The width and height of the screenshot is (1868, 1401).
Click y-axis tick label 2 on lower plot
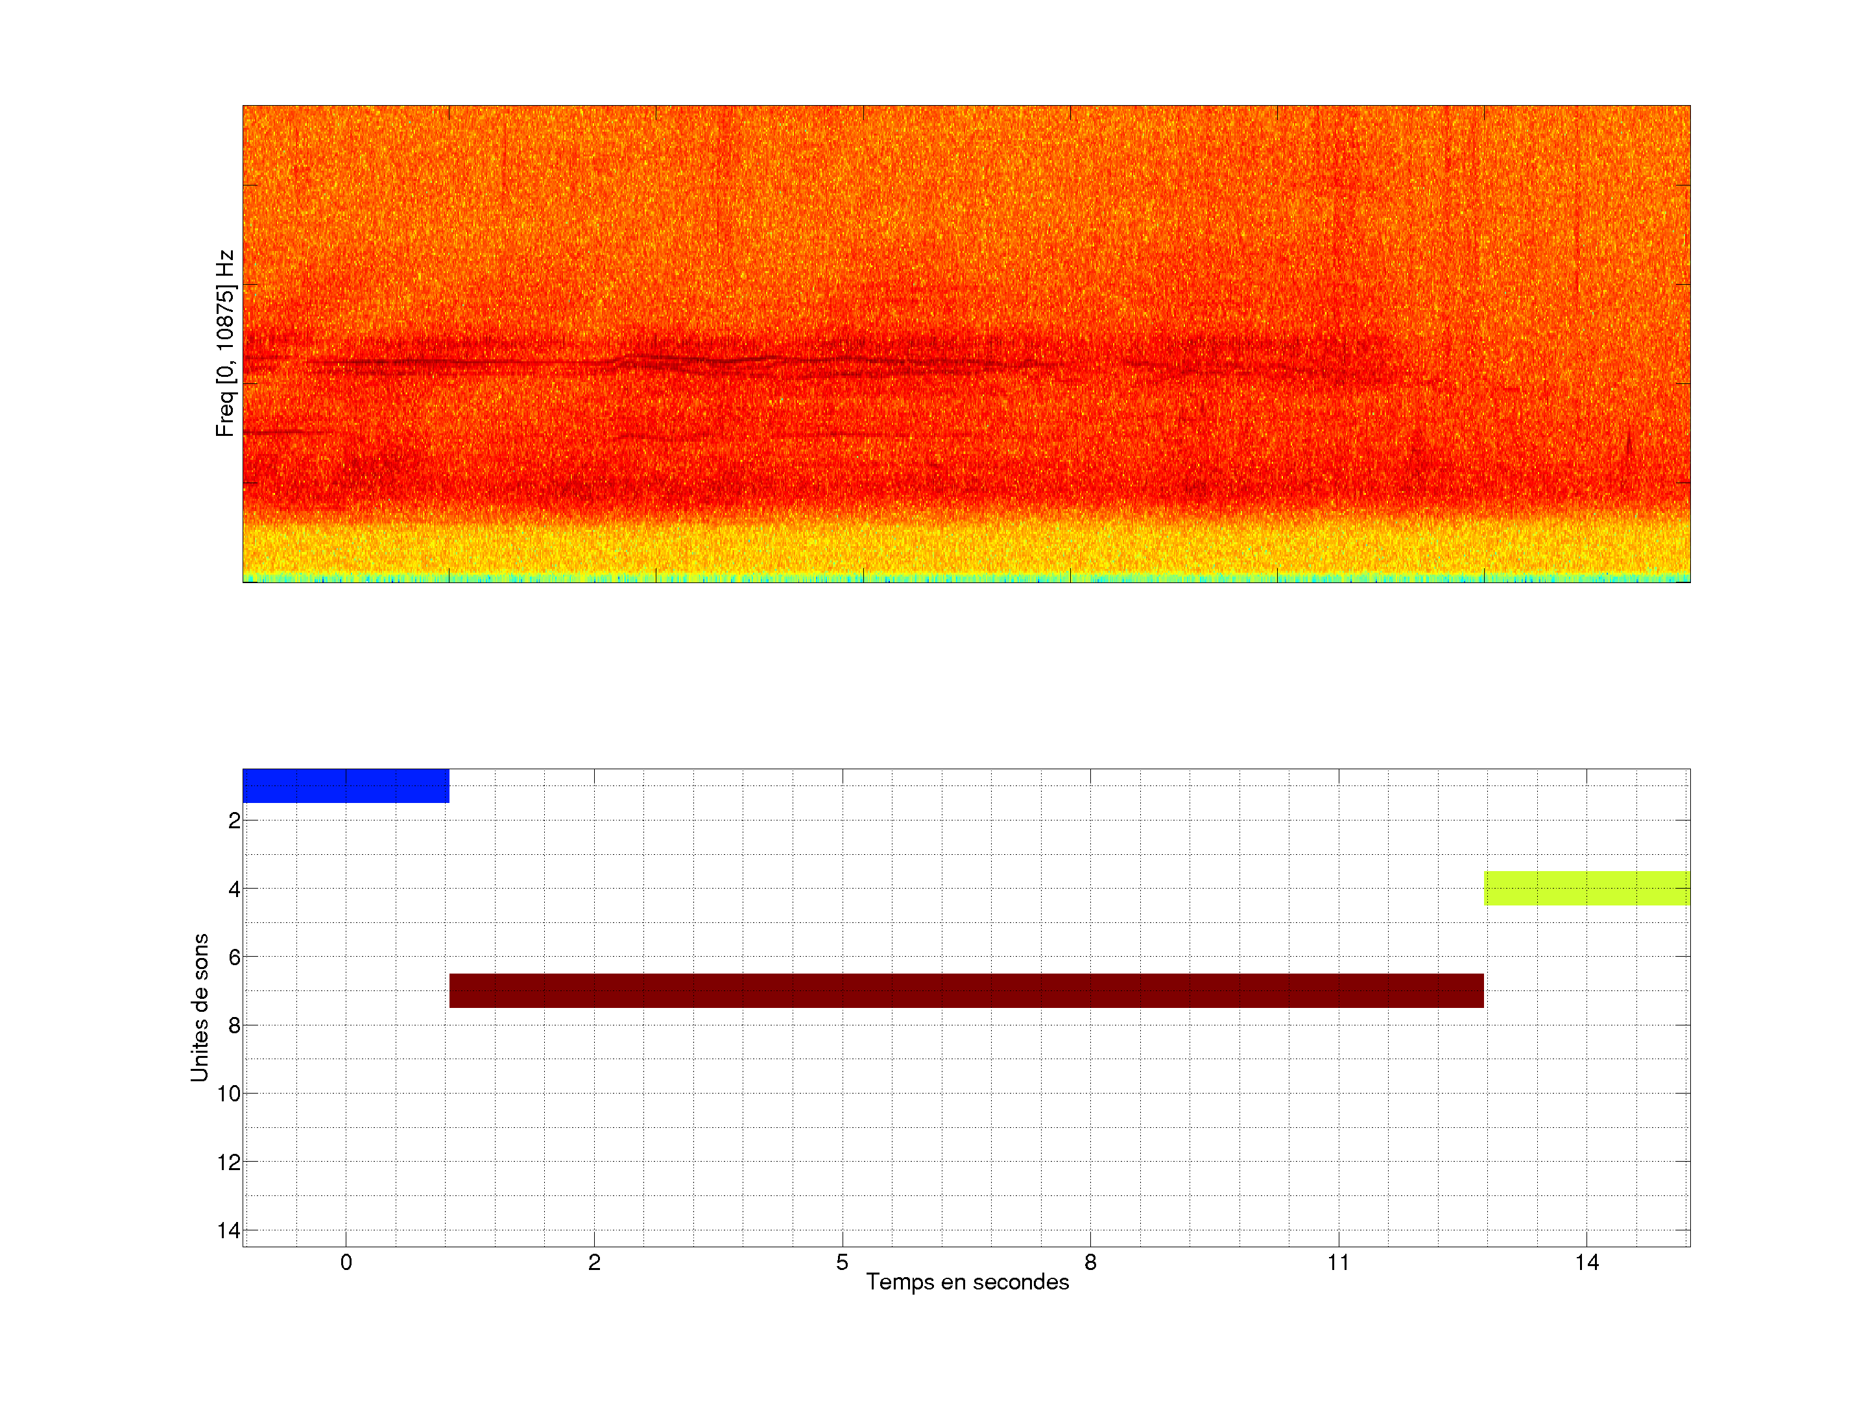(x=234, y=821)
